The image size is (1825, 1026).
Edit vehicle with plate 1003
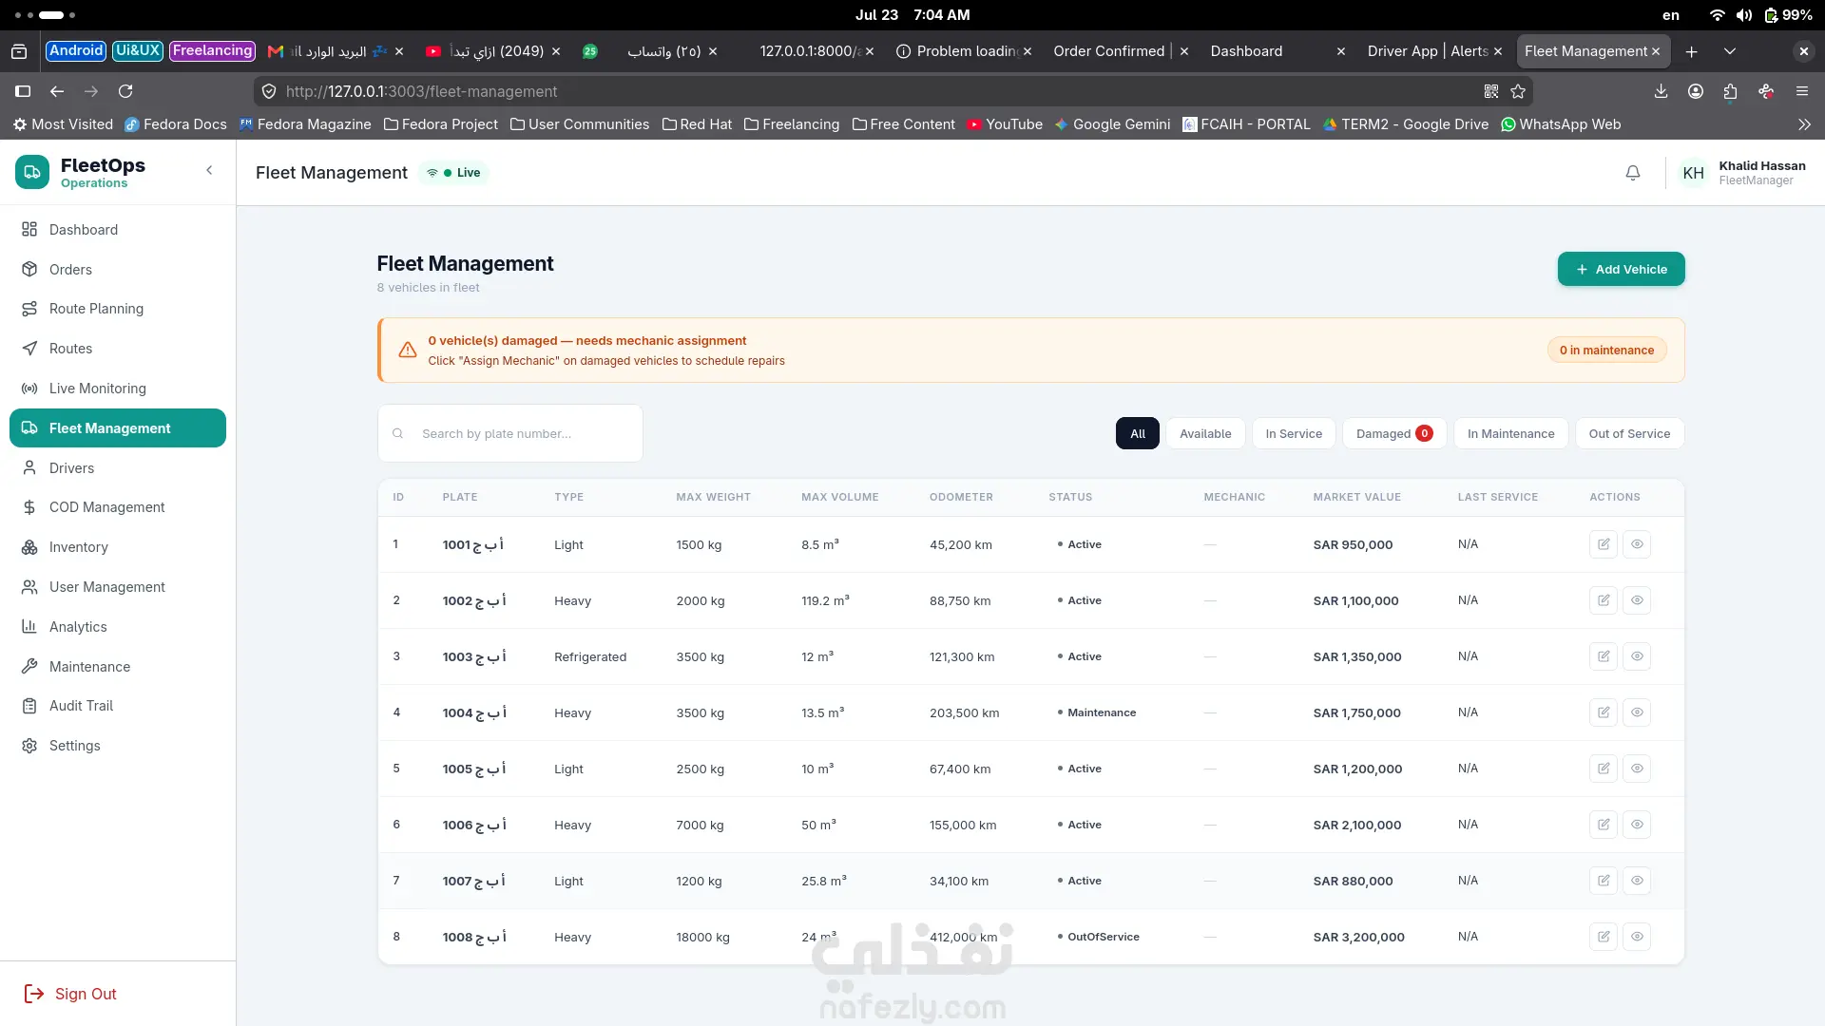click(x=1604, y=656)
